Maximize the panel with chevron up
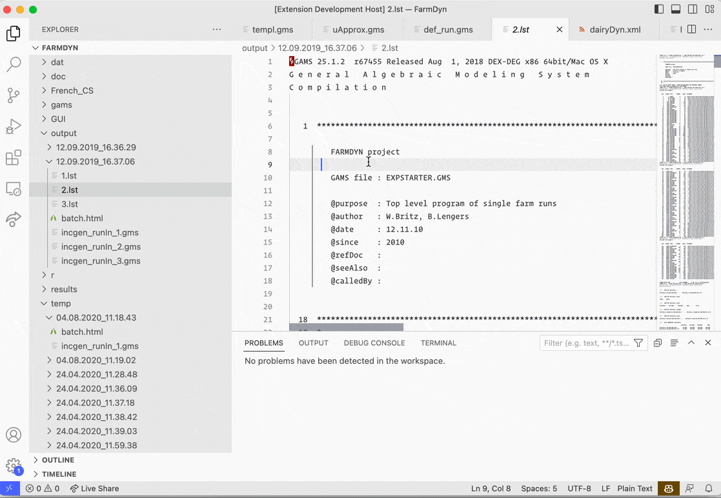 pos(691,343)
